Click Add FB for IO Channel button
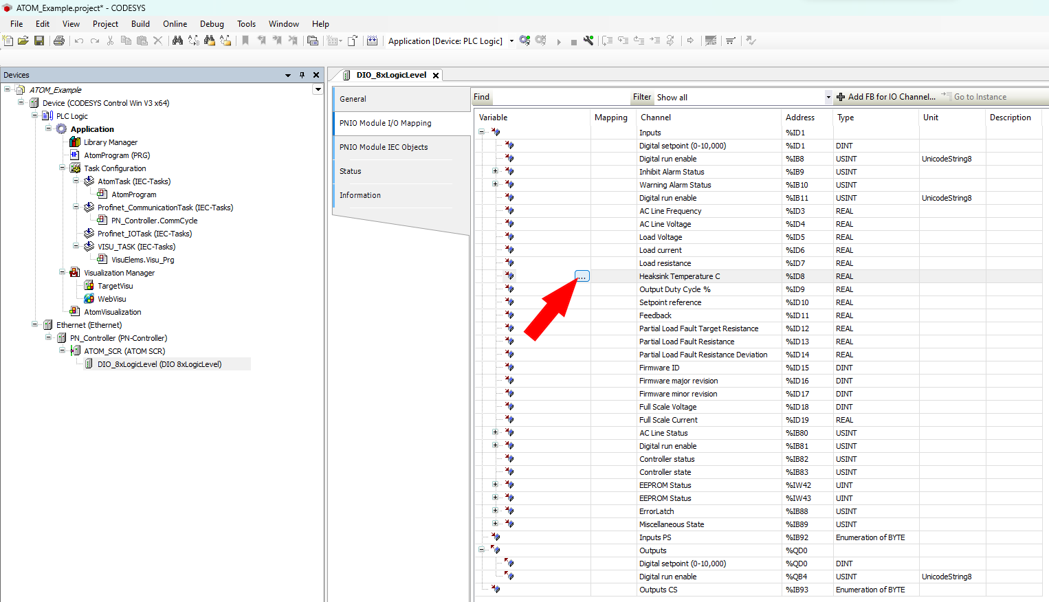Image resolution: width=1049 pixels, height=602 pixels. click(885, 97)
